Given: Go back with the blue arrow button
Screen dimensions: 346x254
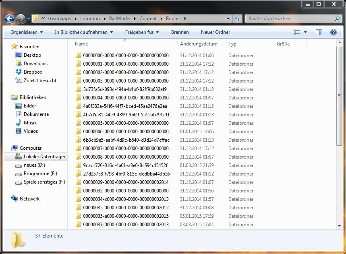Looking at the screenshot, I should tap(10, 19).
